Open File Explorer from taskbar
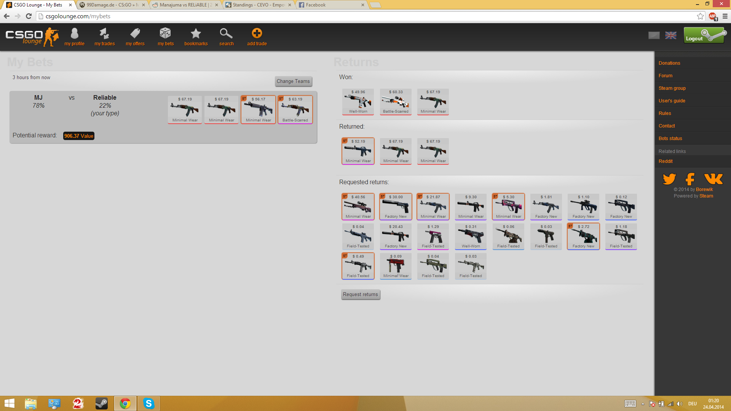The height and width of the screenshot is (411, 731). point(31,403)
